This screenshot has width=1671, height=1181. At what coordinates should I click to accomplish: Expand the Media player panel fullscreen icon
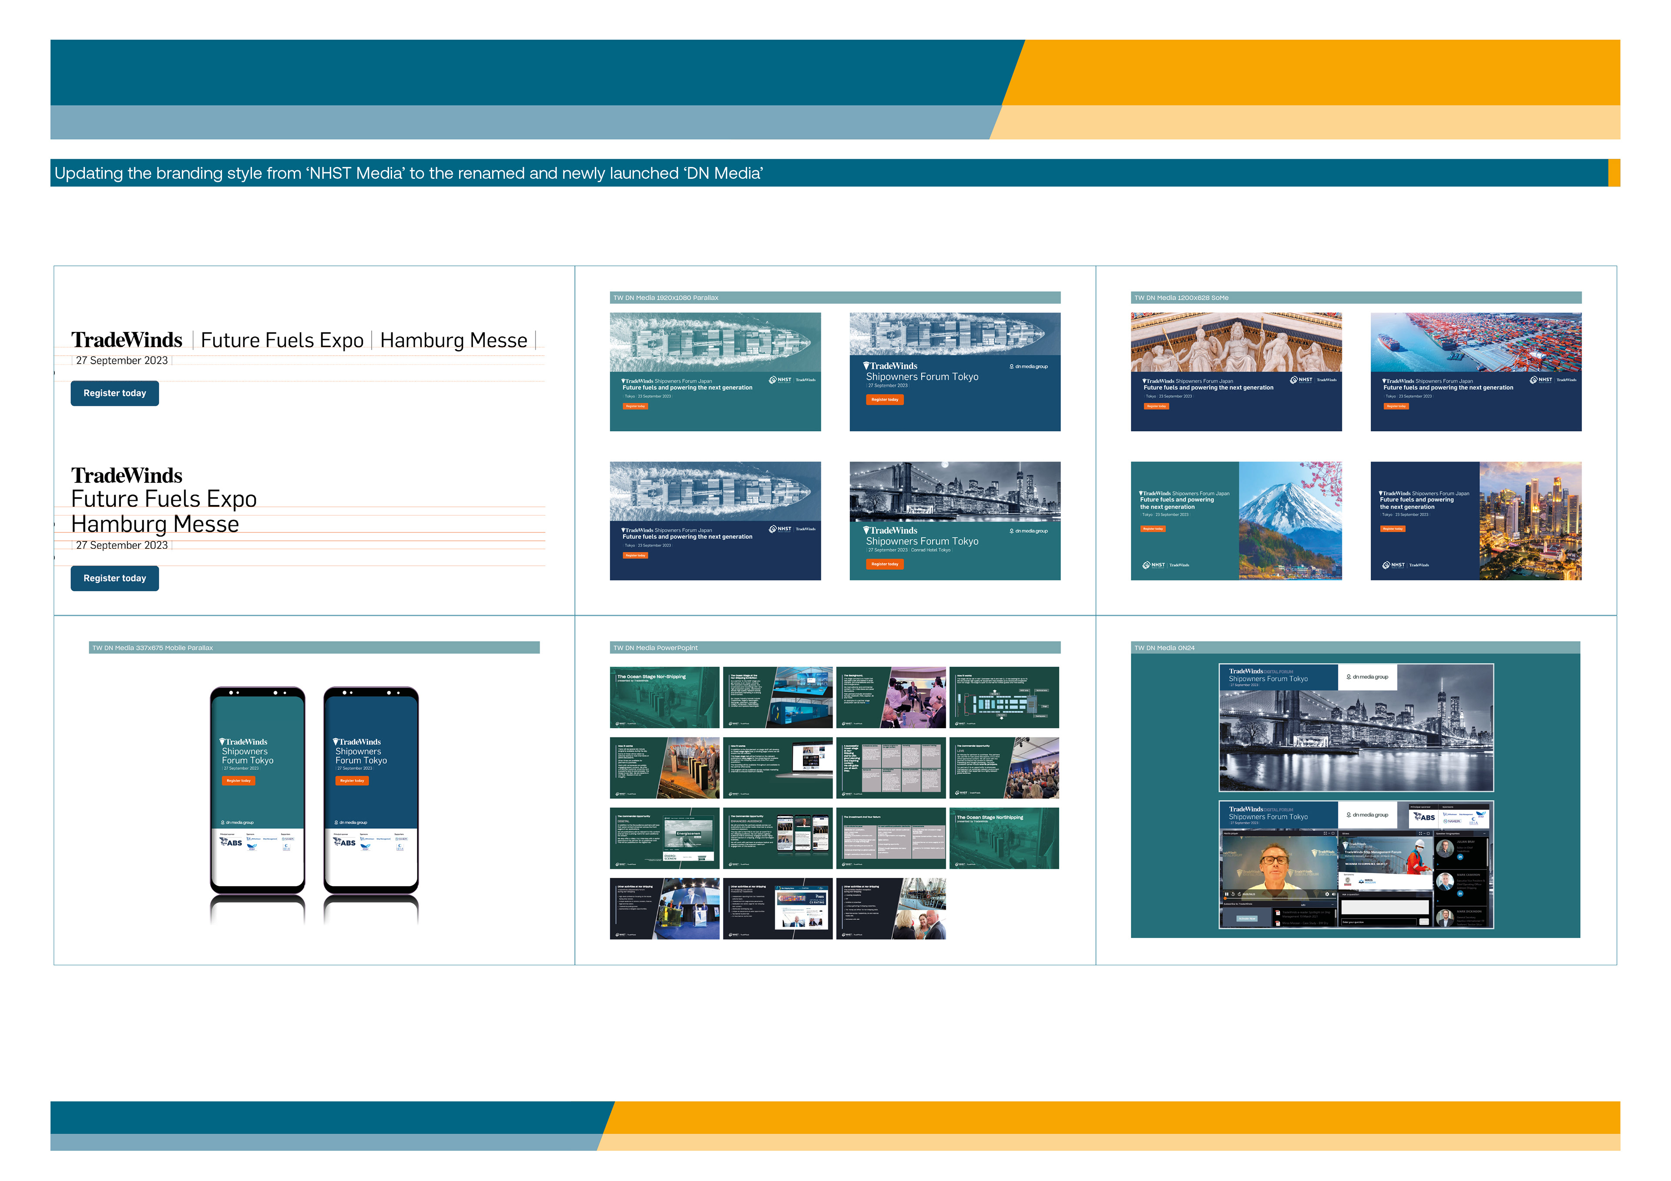click(x=1325, y=833)
